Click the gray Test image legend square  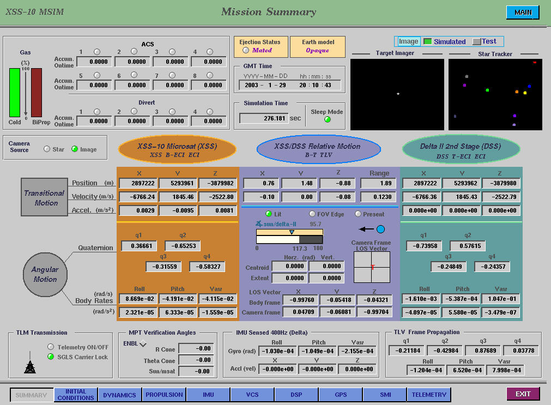(x=476, y=41)
